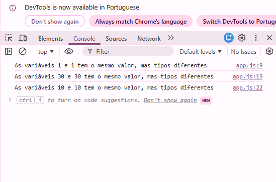Screen dimensions: 276x182
Task: Open the app.js:22 source link
Action: [x=247, y=87]
